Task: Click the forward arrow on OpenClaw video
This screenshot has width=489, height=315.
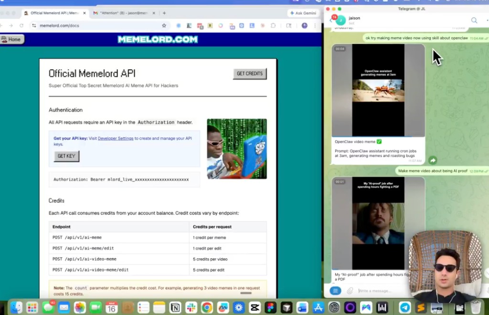Action: coord(432,161)
